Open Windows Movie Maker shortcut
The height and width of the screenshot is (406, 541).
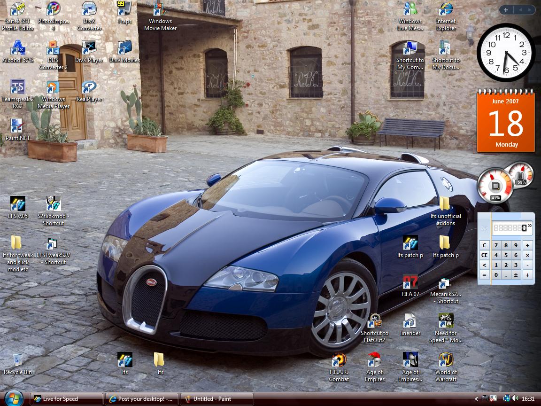pos(160,16)
